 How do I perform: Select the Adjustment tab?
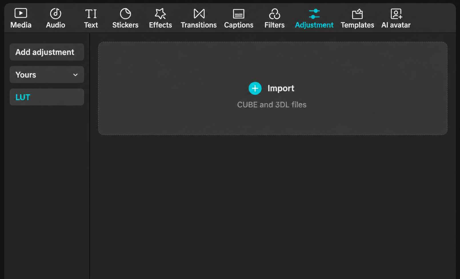pyautogui.click(x=314, y=19)
